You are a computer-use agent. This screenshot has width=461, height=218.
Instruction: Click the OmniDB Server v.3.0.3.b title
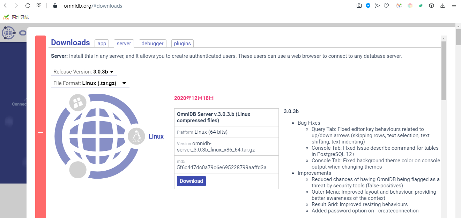point(214,117)
